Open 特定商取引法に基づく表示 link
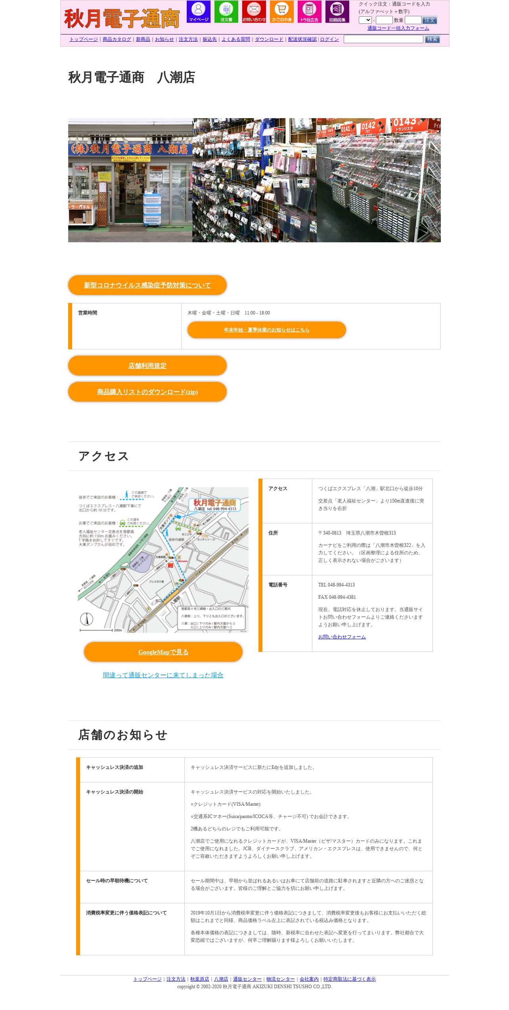This screenshot has width=509, height=1010. [350, 979]
